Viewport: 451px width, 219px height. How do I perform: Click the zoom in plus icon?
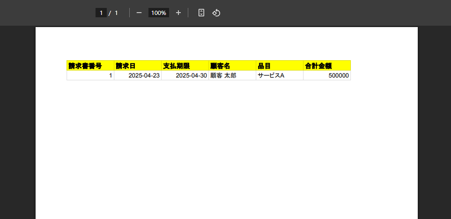(x=178, y=13)
